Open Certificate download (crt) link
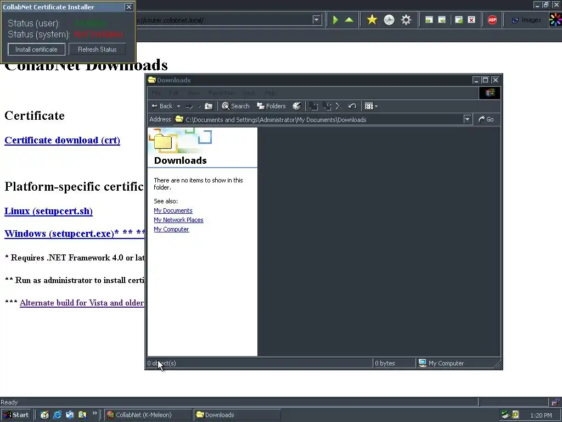The height and width of the screenshot is (422, 562). tap(63, 140)
